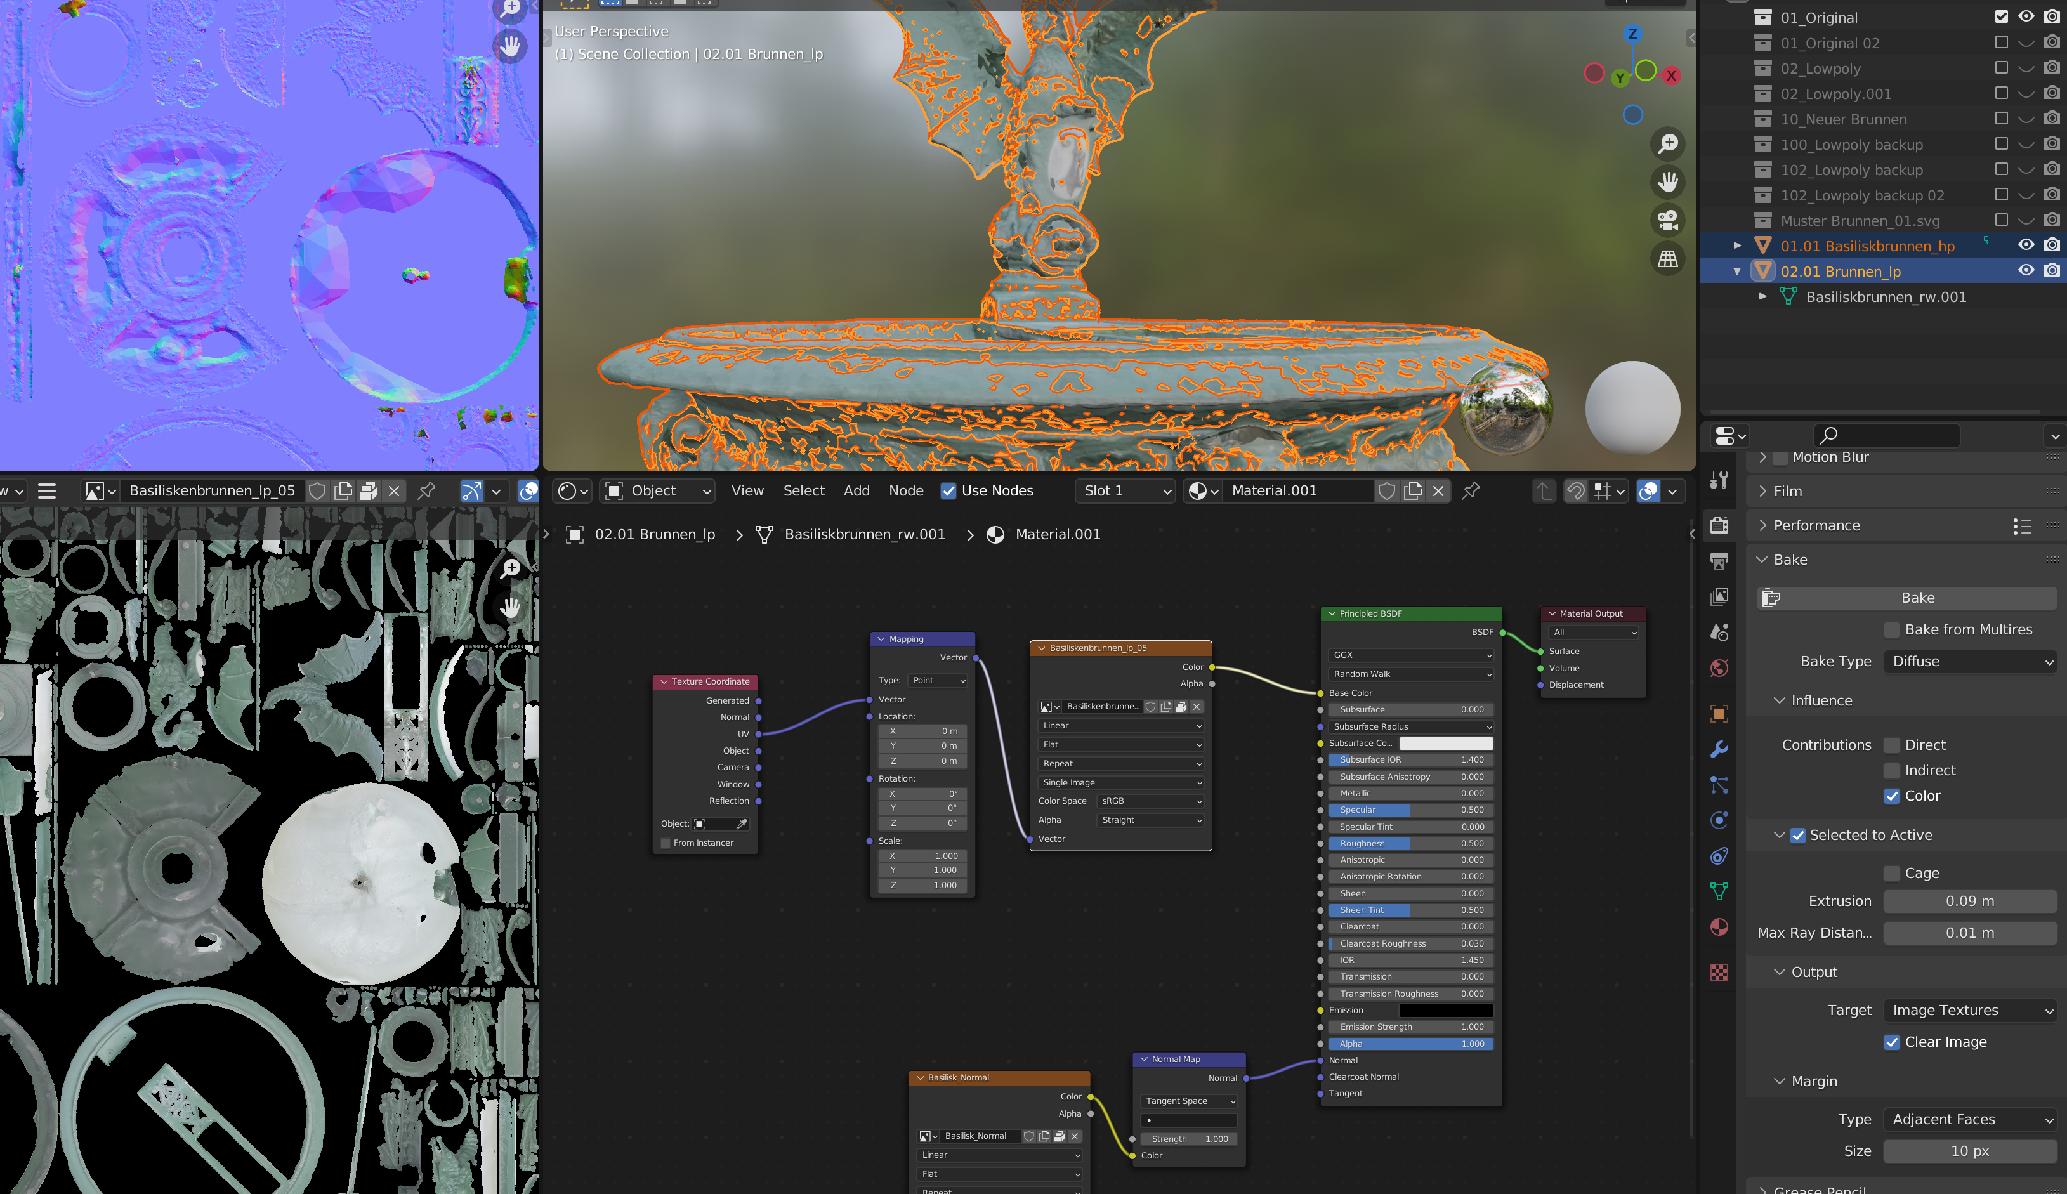This screenshot has height=1194, width=2067.
Task: Click Basiliskbrunnen_rw.001 in node breadcrumb
Action: coord(864,535)
